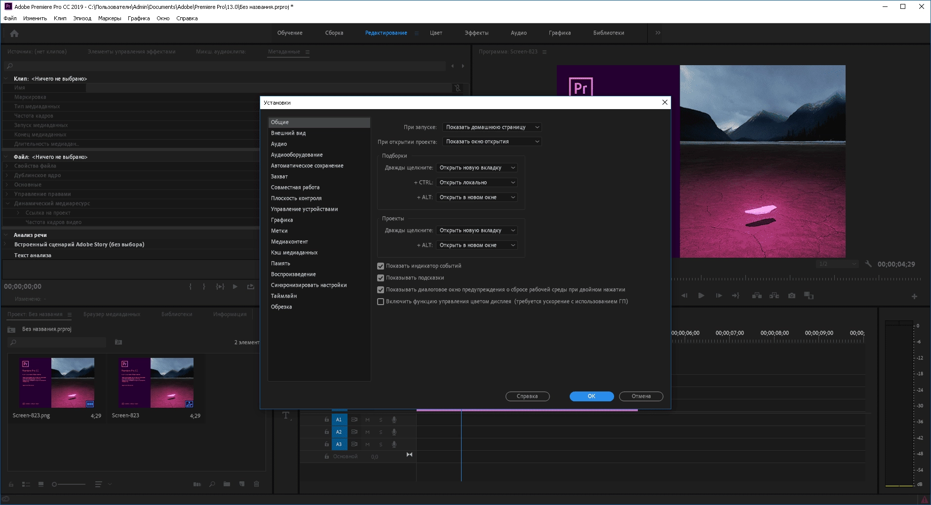Click the New Item icon in Project panel
This screenshot has height=505, width=931.
click(x=241, y=484)
